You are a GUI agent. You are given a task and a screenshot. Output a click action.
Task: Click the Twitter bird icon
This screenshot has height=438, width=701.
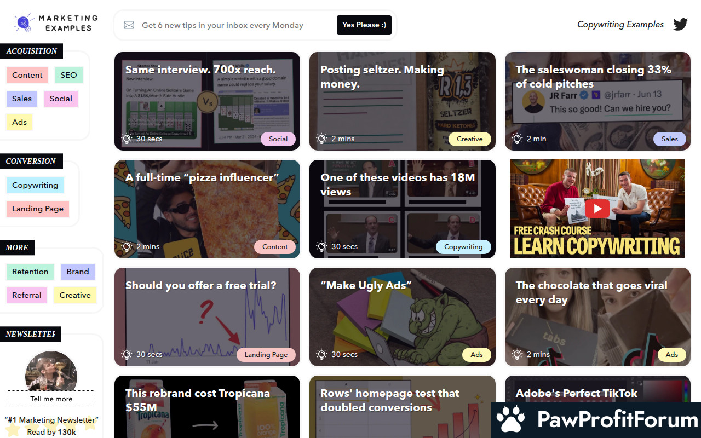[x=680, y=25]
